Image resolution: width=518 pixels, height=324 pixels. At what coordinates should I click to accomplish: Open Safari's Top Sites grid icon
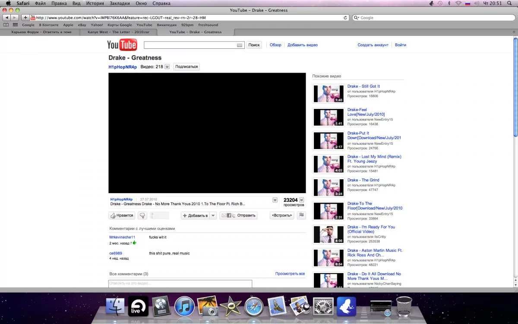(x=16, y=25)
